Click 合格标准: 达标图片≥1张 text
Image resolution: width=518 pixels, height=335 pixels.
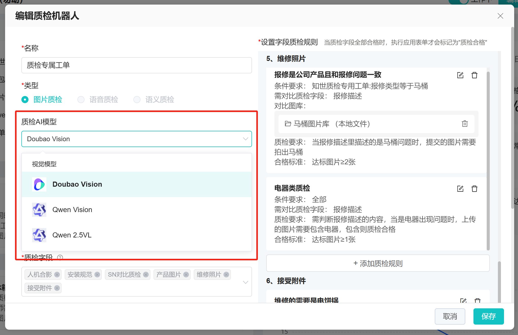315,240
